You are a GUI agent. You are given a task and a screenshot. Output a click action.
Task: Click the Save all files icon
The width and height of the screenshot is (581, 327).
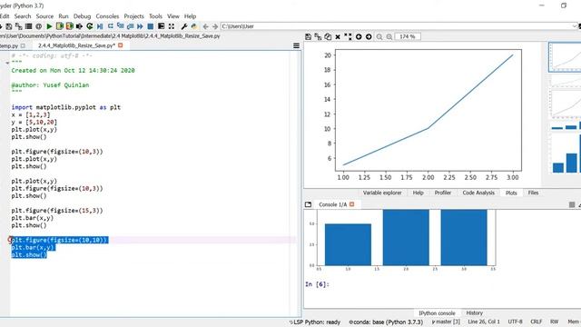point(18,26)
